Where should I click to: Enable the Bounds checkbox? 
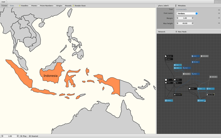coord(64,6)
